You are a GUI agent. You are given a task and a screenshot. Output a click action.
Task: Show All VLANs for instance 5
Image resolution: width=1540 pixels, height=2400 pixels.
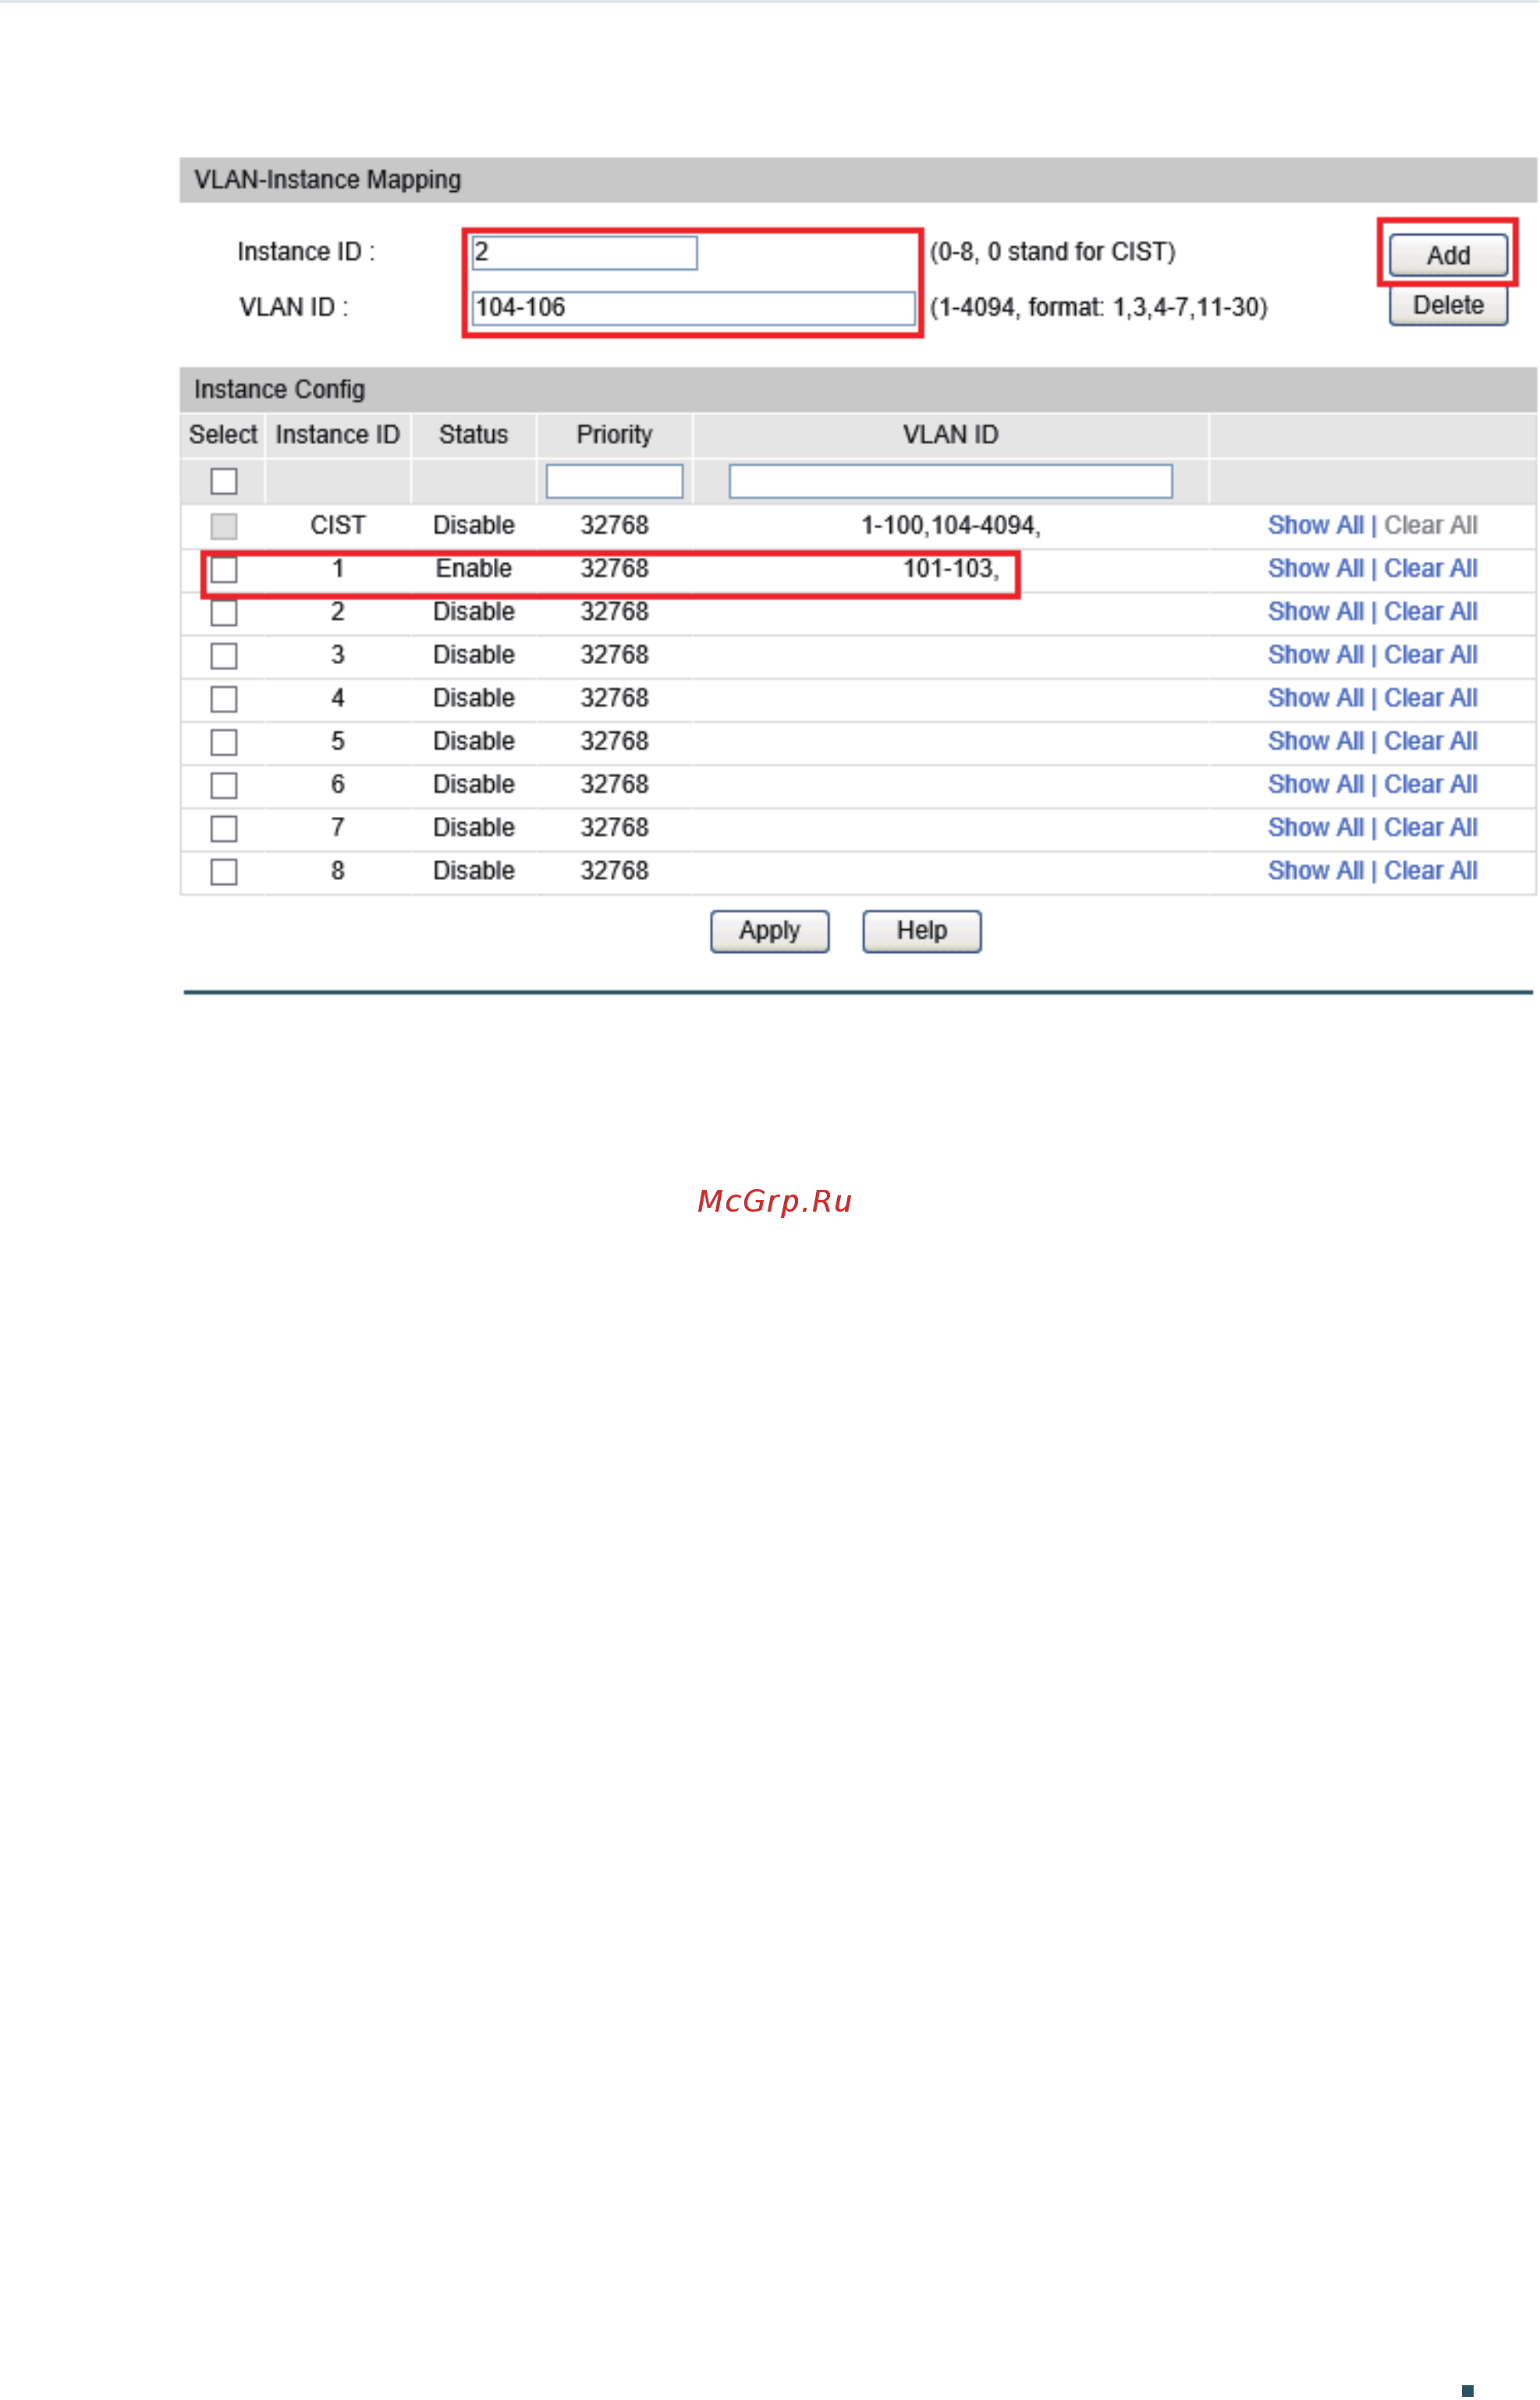pos(1315,740)
